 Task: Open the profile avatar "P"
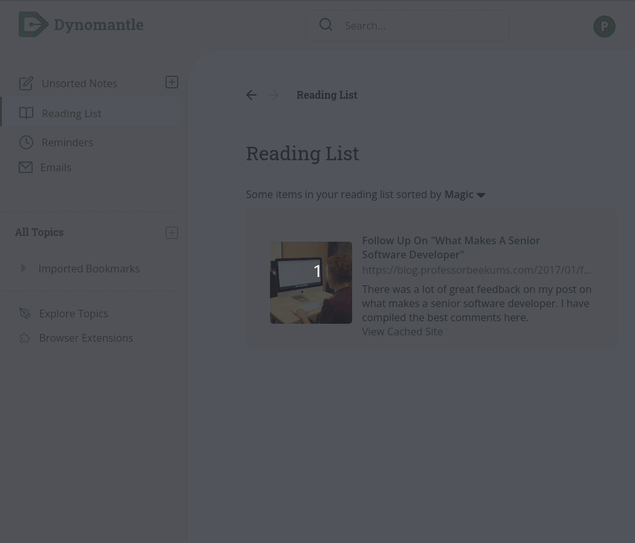tap(604, 27)
